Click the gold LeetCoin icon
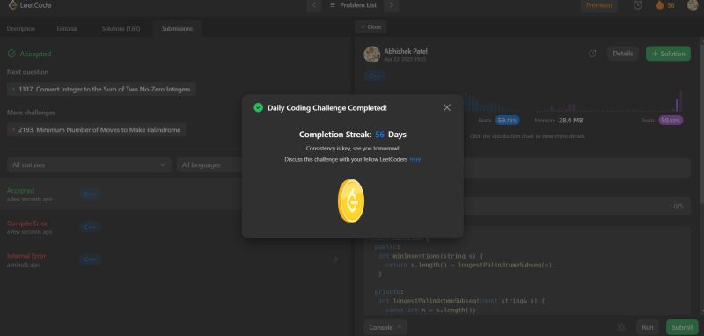 (x=351, y=201)
